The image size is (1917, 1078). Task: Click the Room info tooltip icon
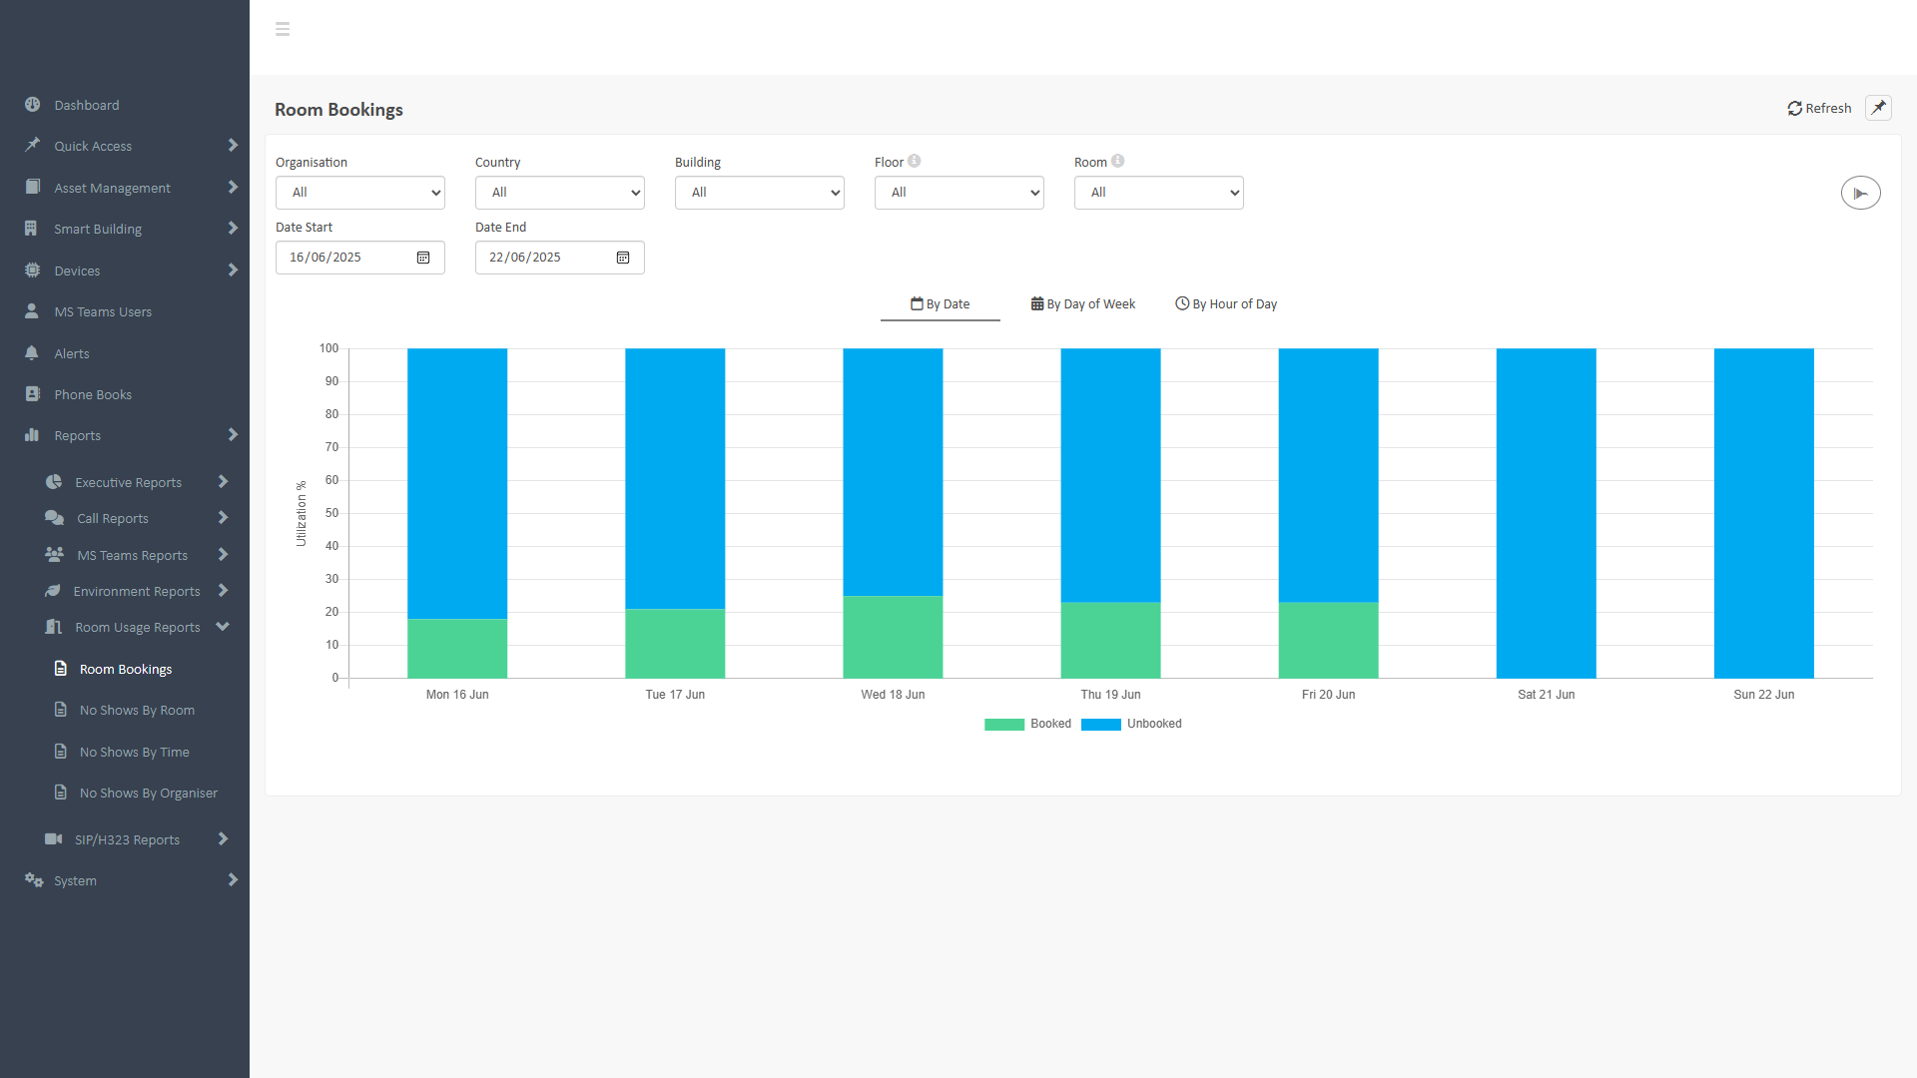1118,161
